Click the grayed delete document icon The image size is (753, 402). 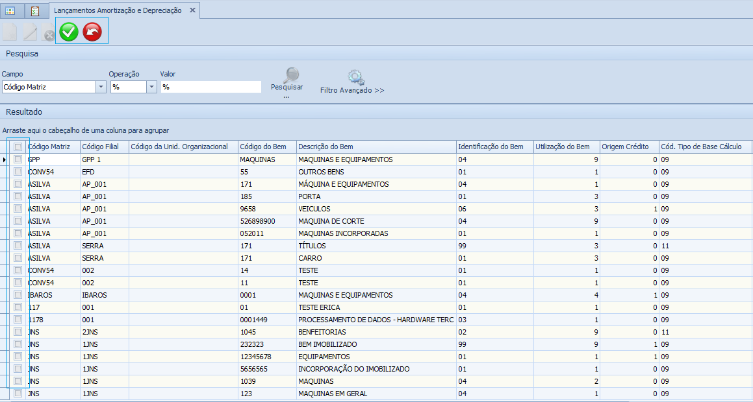click(48, 32)
